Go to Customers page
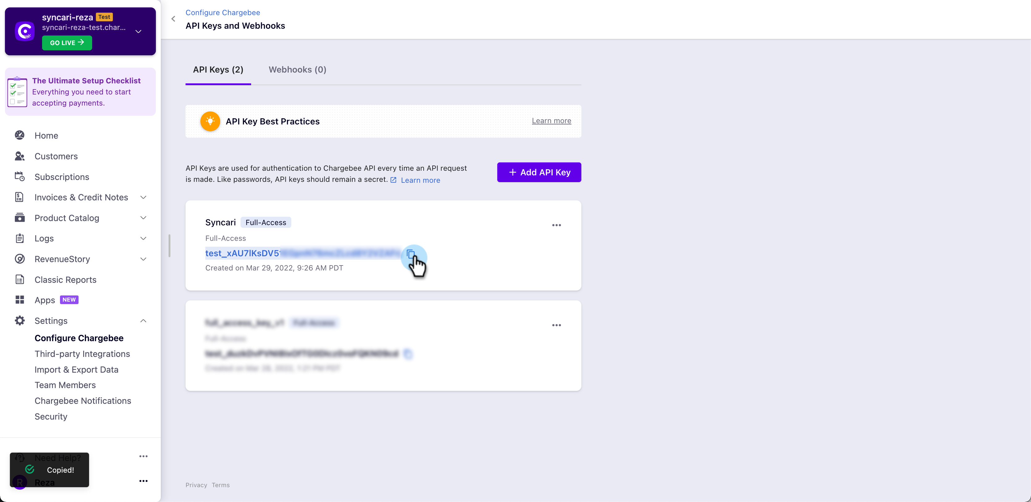 (x=56, y=156)
